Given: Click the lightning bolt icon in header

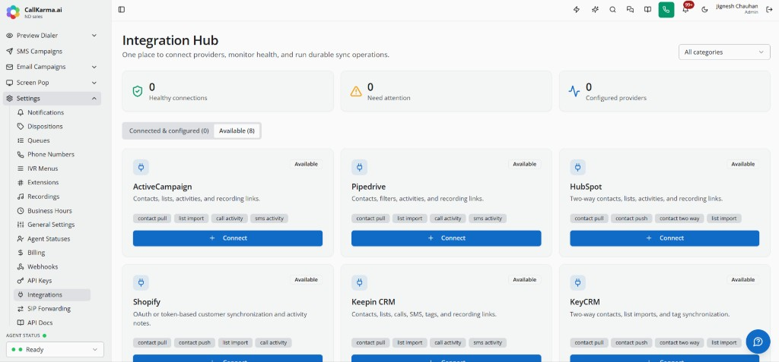Looking at the screenshot, I should (577, 9).
